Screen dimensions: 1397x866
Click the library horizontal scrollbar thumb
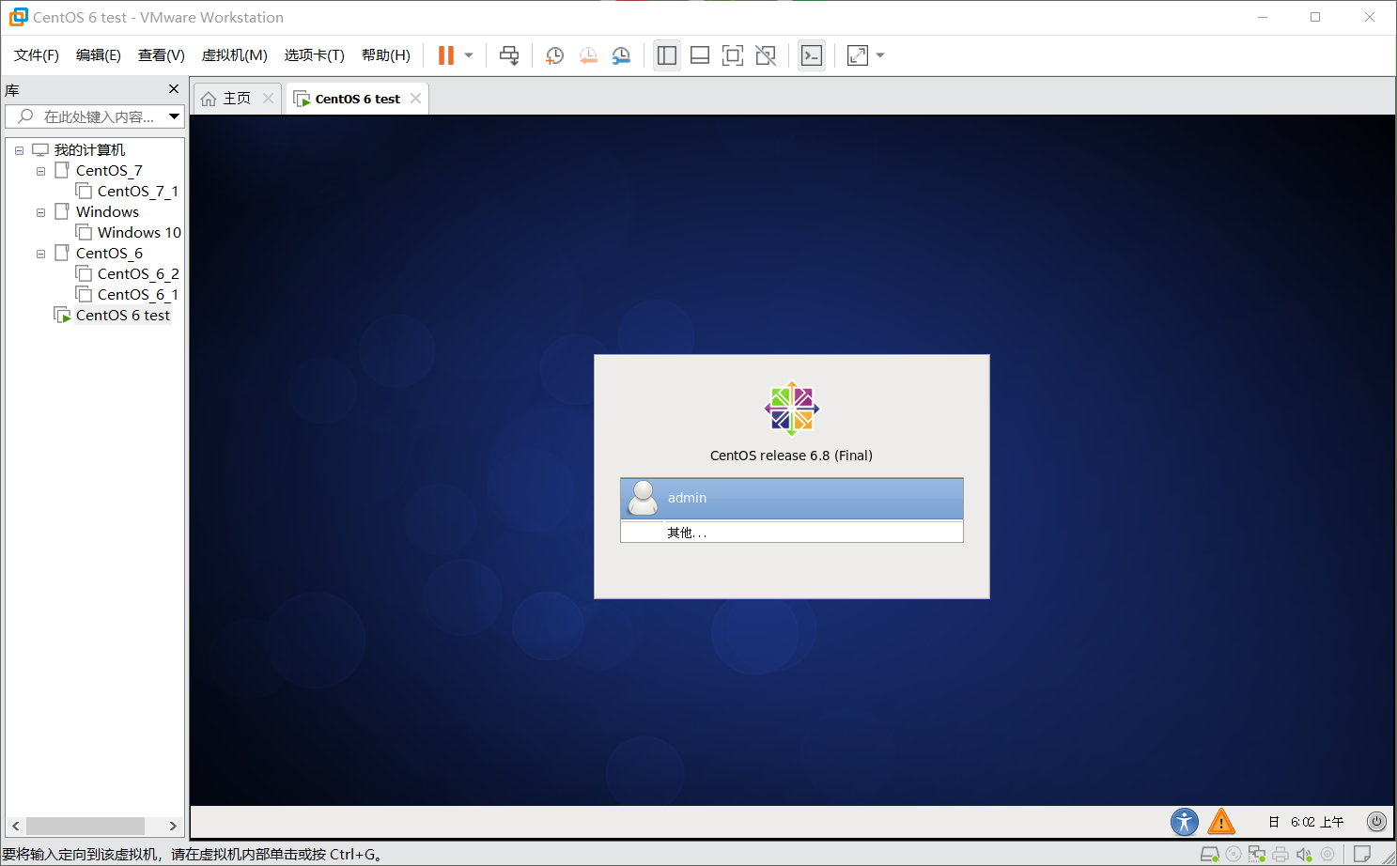[85, 826]
